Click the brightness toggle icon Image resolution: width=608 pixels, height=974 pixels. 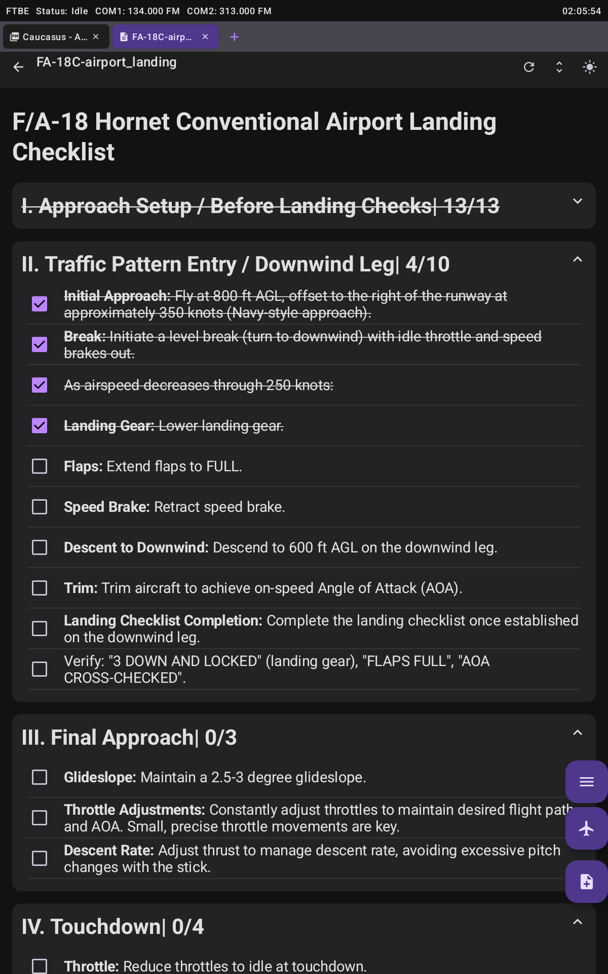click(589, 66)
